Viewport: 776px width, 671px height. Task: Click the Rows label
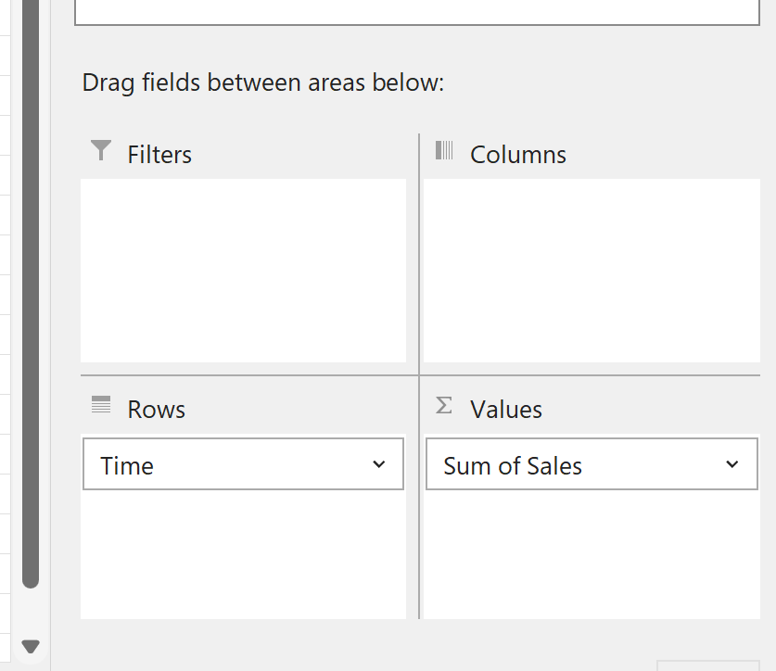(157, 410)
